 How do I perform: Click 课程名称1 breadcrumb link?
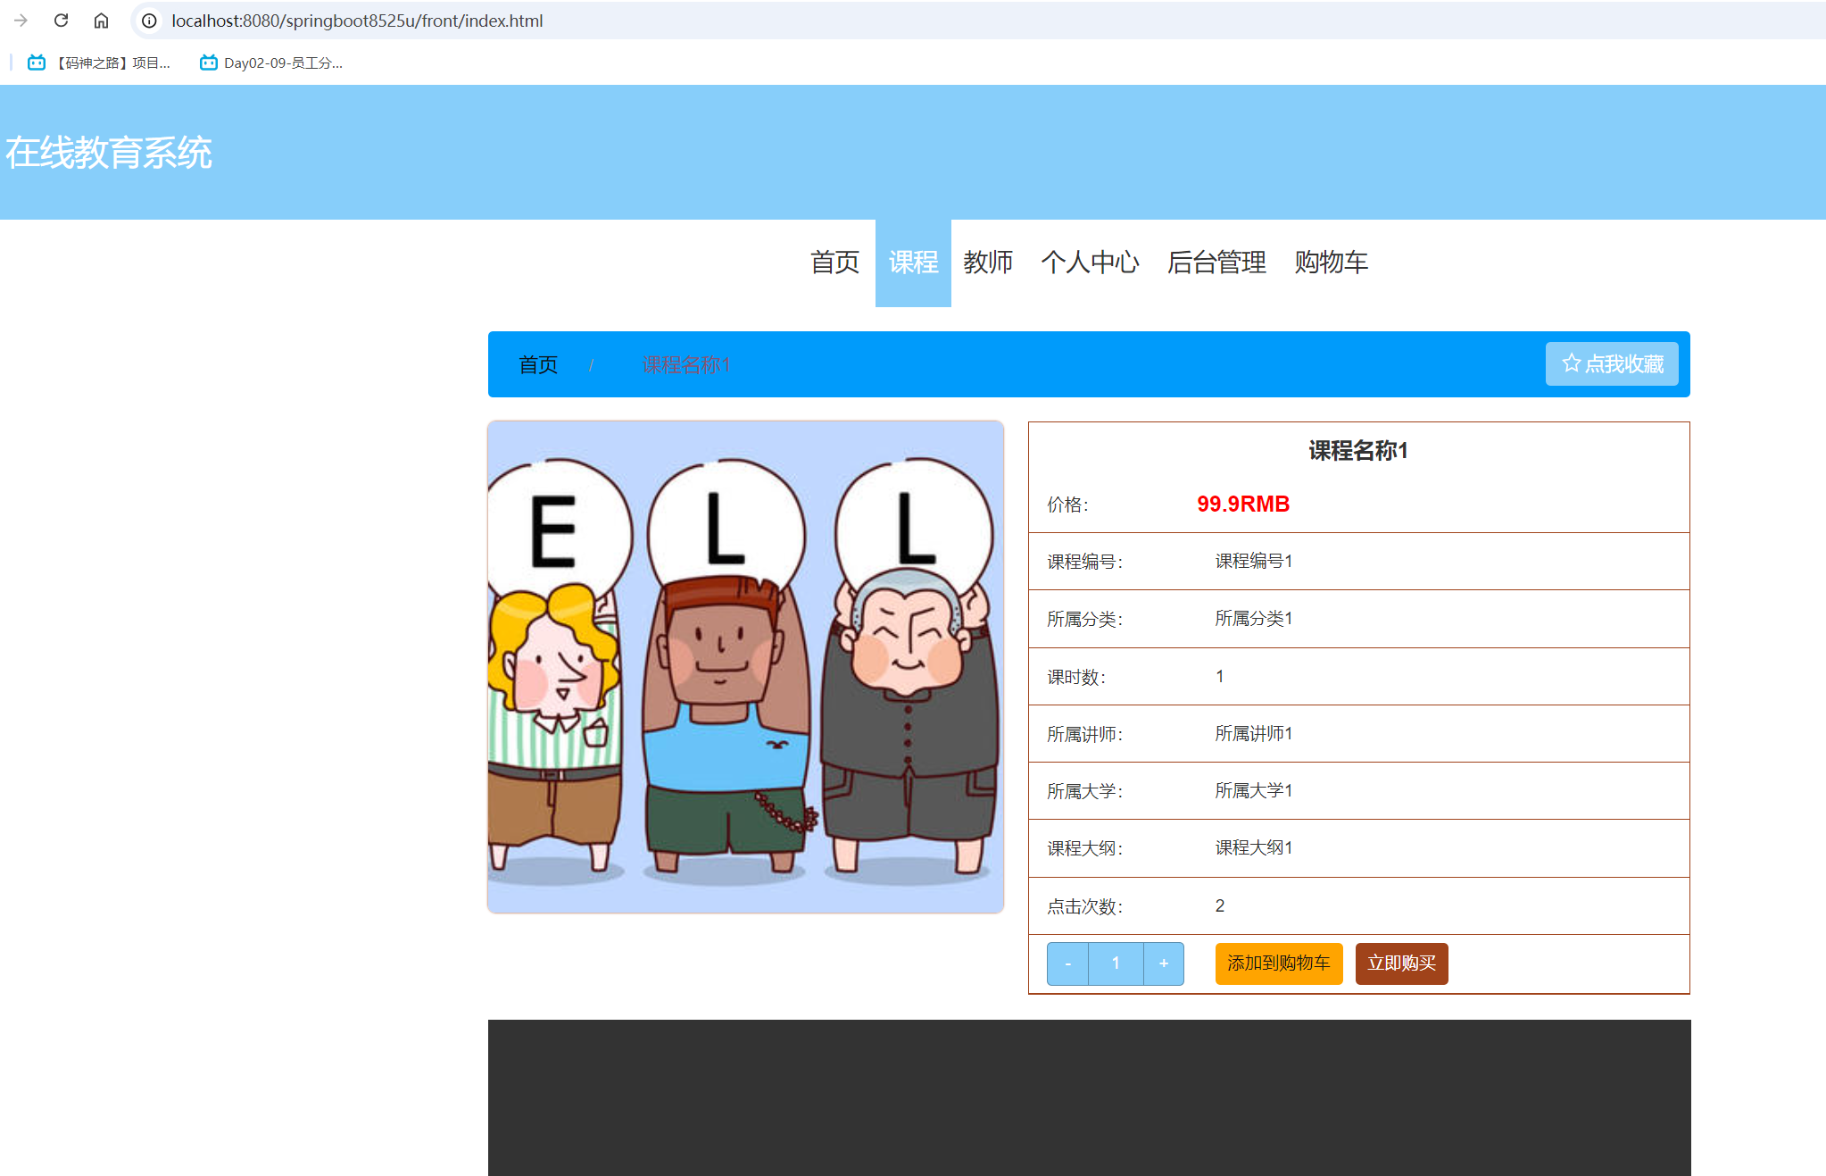(686, 363)
